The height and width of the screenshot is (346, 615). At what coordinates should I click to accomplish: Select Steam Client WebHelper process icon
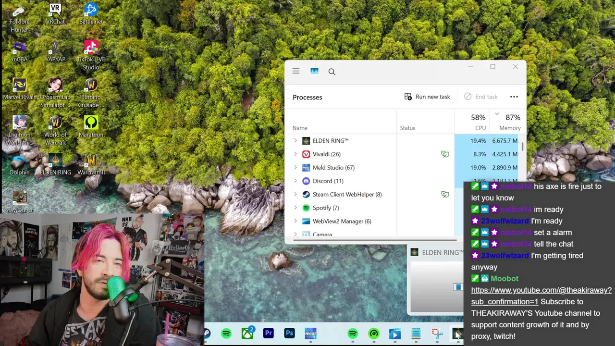(306, 195)
